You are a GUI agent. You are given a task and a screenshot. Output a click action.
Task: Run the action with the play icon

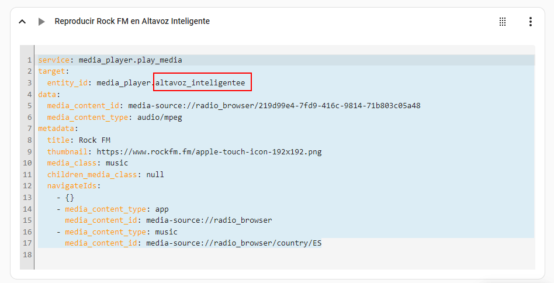(41, 22)
